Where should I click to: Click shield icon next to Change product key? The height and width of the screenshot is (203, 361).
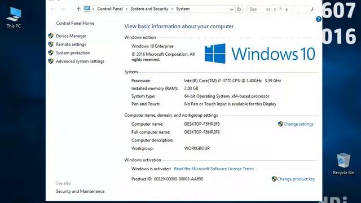pos(274,179)
